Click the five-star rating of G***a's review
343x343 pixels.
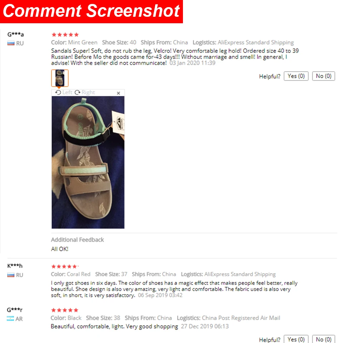tap(65, 35)
